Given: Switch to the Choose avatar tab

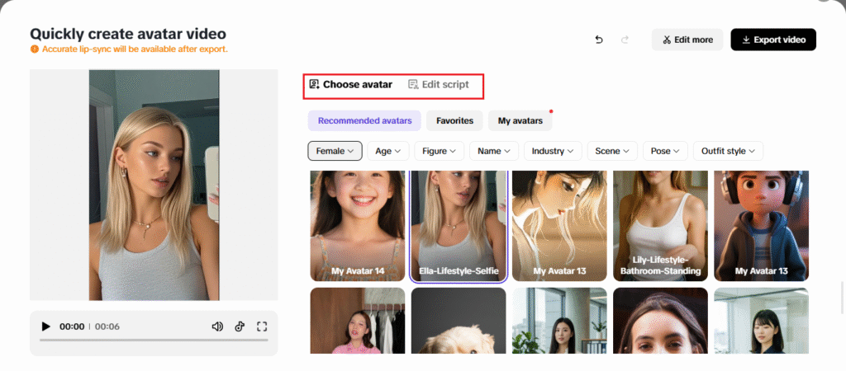Looking at the screenshot, I should [350, 84].
